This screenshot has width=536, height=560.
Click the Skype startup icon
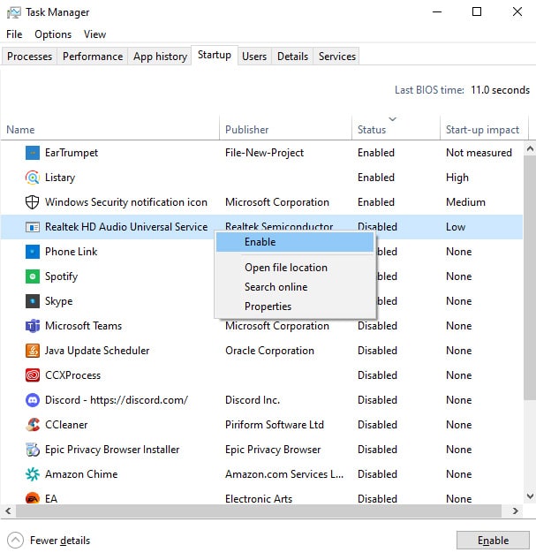(x=33, y=301)
